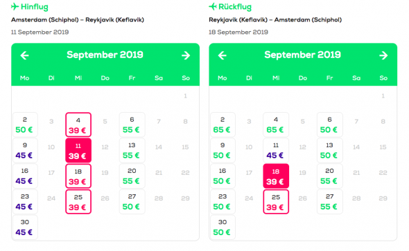
Task: Click the Rückflug airplane icon
Action: pyautogui.click(x=213, y=6)
